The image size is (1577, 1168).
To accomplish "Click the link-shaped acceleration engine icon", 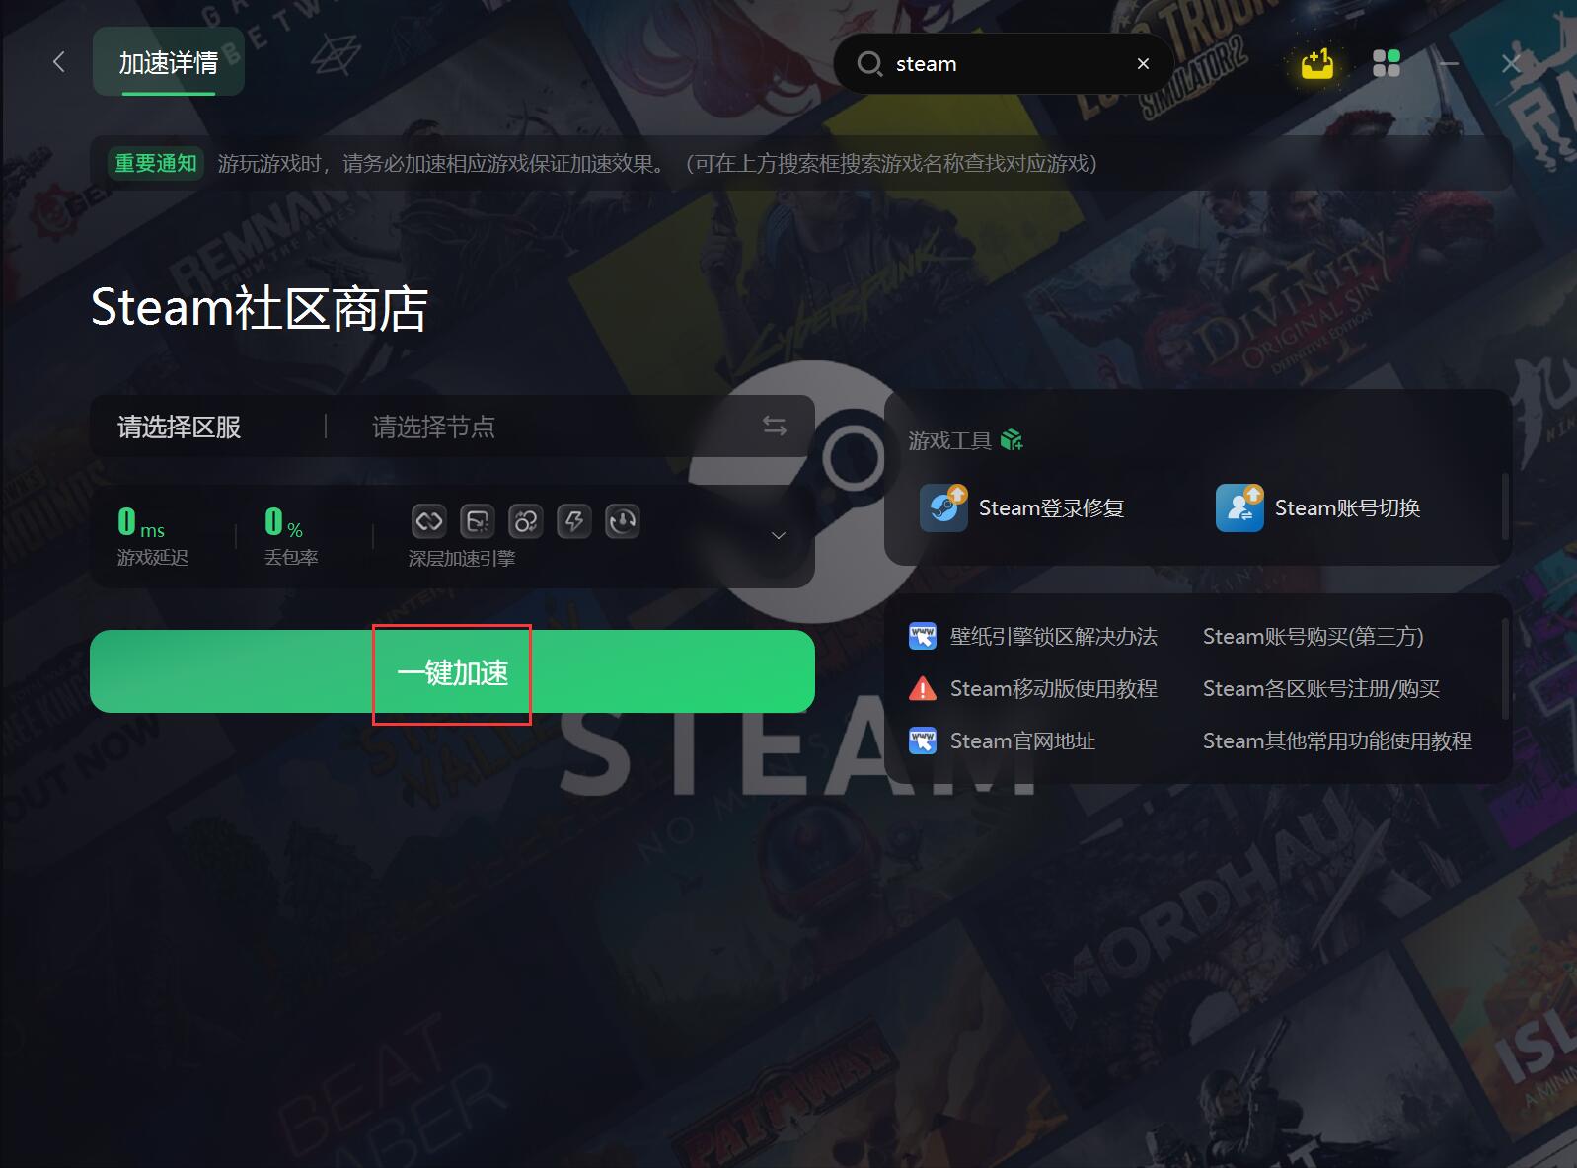I will 429,520.
